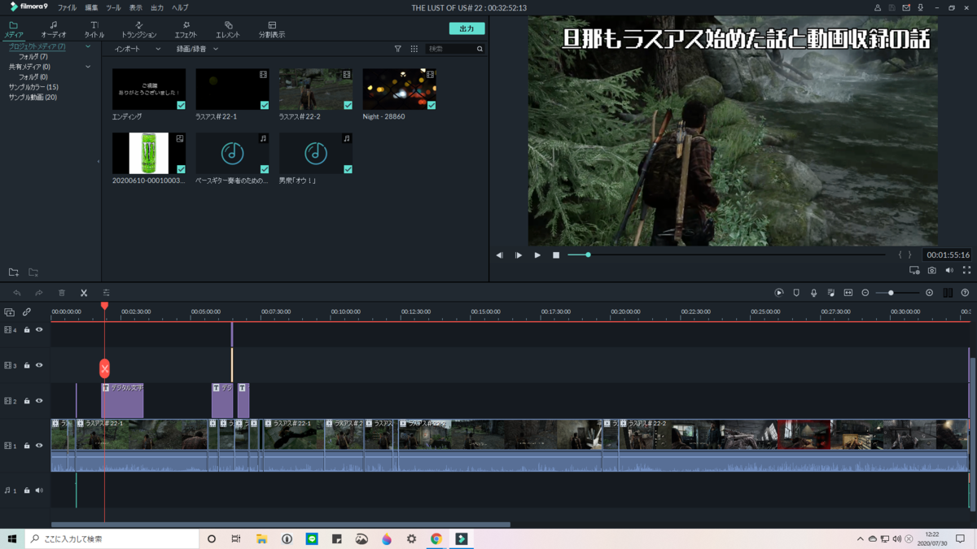The height and width of the screenshot is (549, 977).
Task: Click the record voiceover microphone icon
Action: [813, 293]
